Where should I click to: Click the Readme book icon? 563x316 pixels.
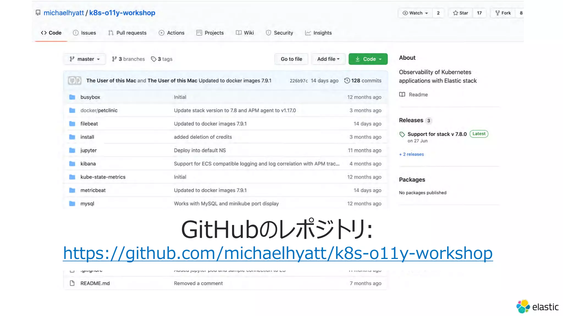(402, 95)
